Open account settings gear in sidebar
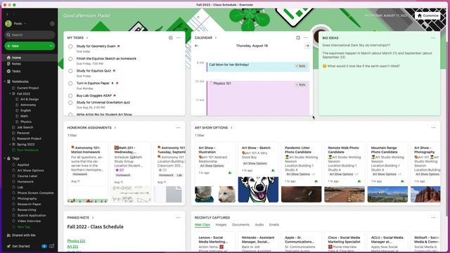 [x=52, y=24]
